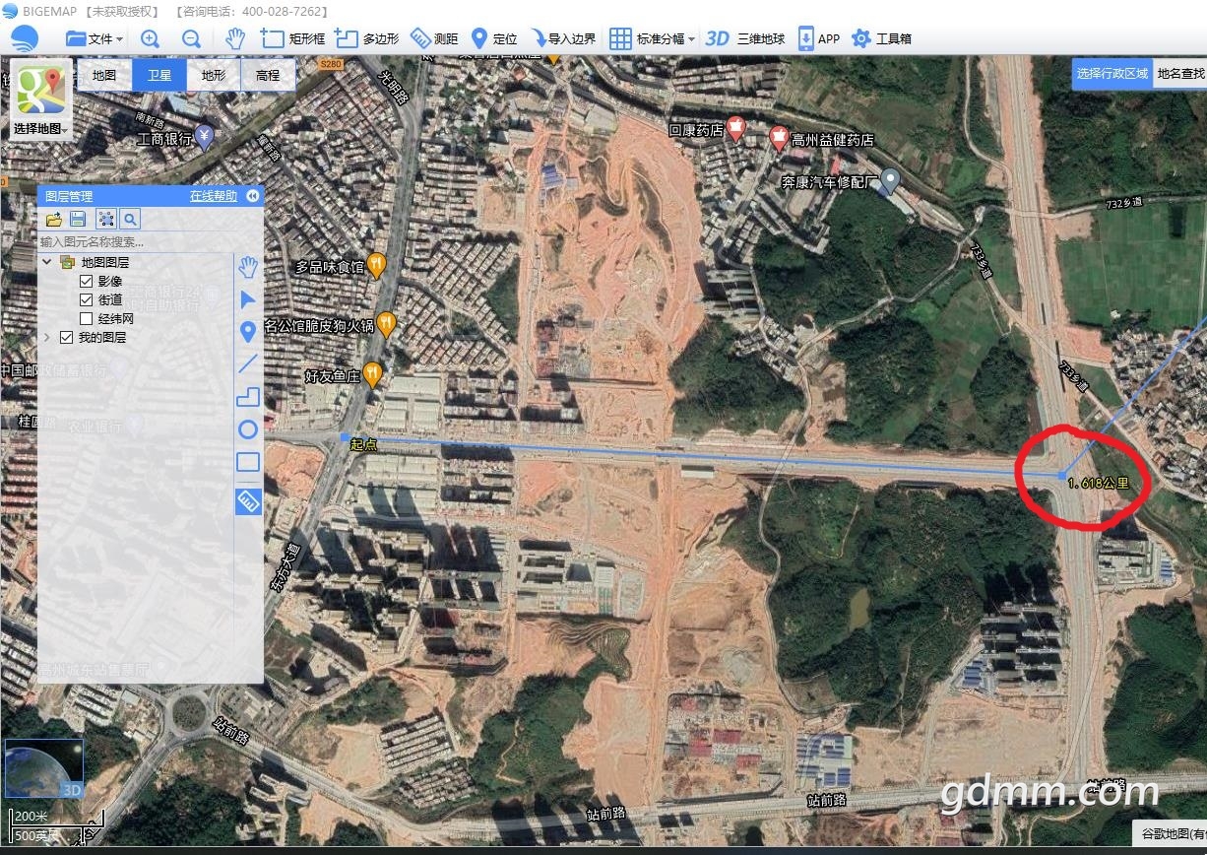Select the add placemark pin tool
Viewport: 1207px width, 855px height.
click(248, 332)
